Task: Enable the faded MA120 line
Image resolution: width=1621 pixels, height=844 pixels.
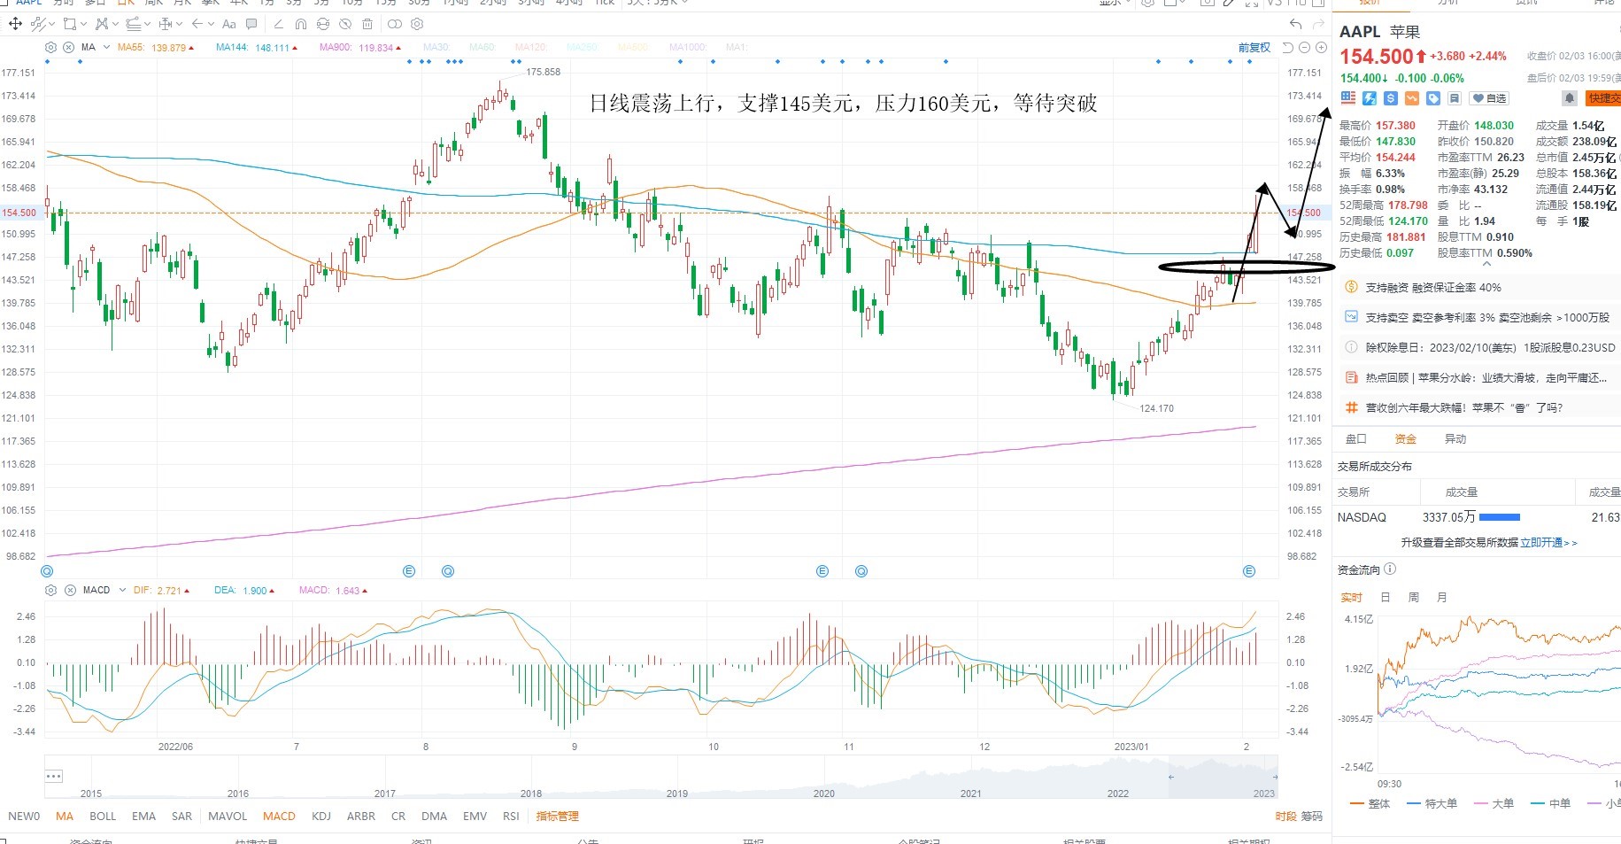Action: click(531, 48)
